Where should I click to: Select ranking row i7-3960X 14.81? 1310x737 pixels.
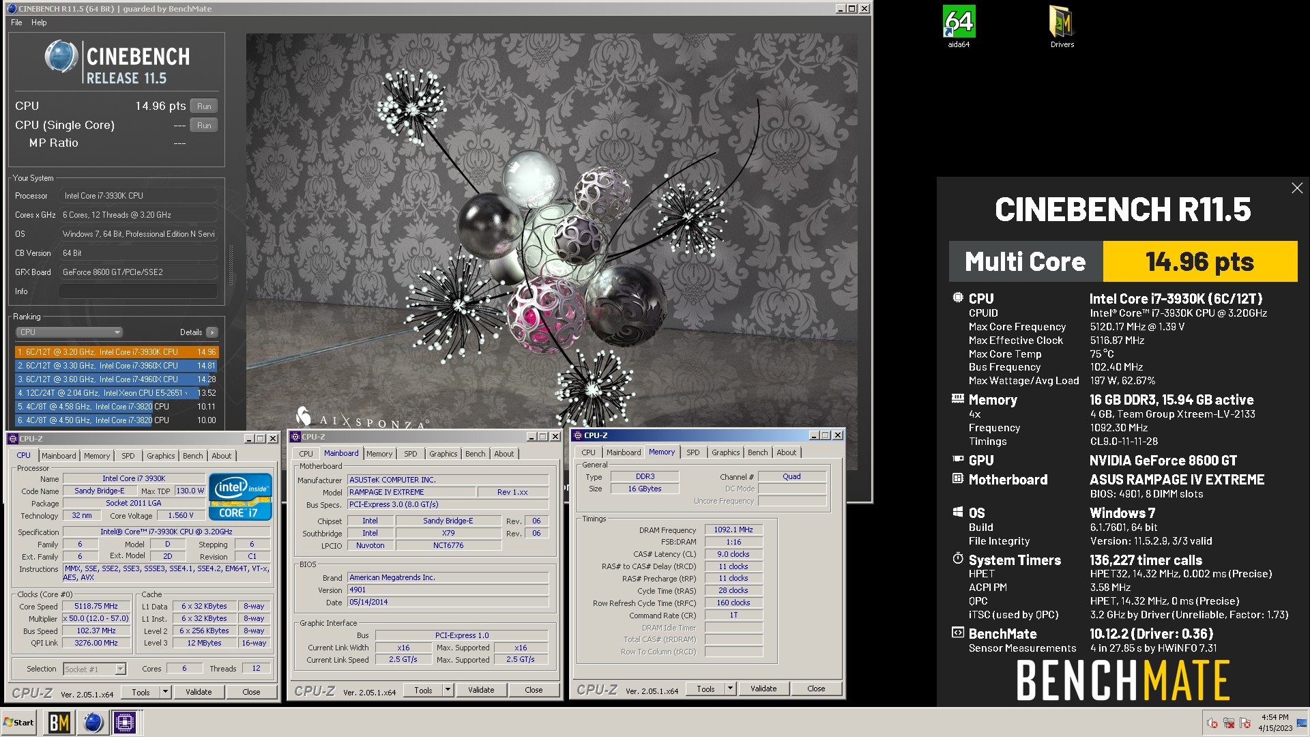point(117,366)
